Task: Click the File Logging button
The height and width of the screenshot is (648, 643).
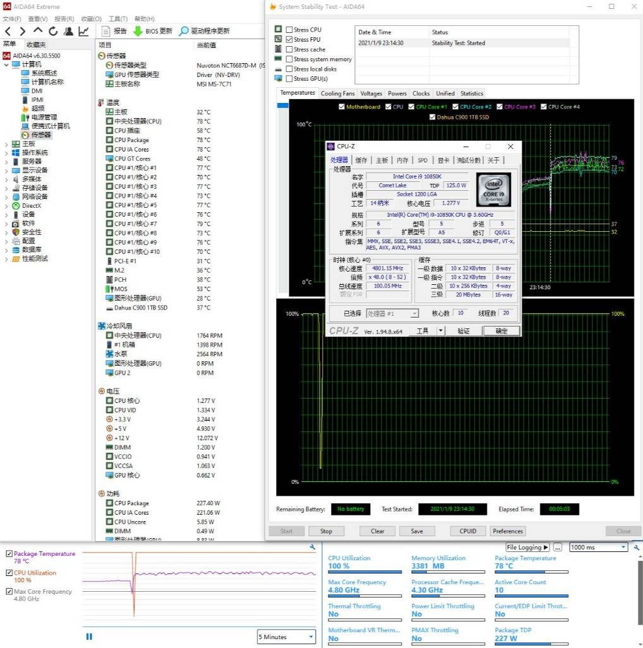Action: tap(527, 547)
